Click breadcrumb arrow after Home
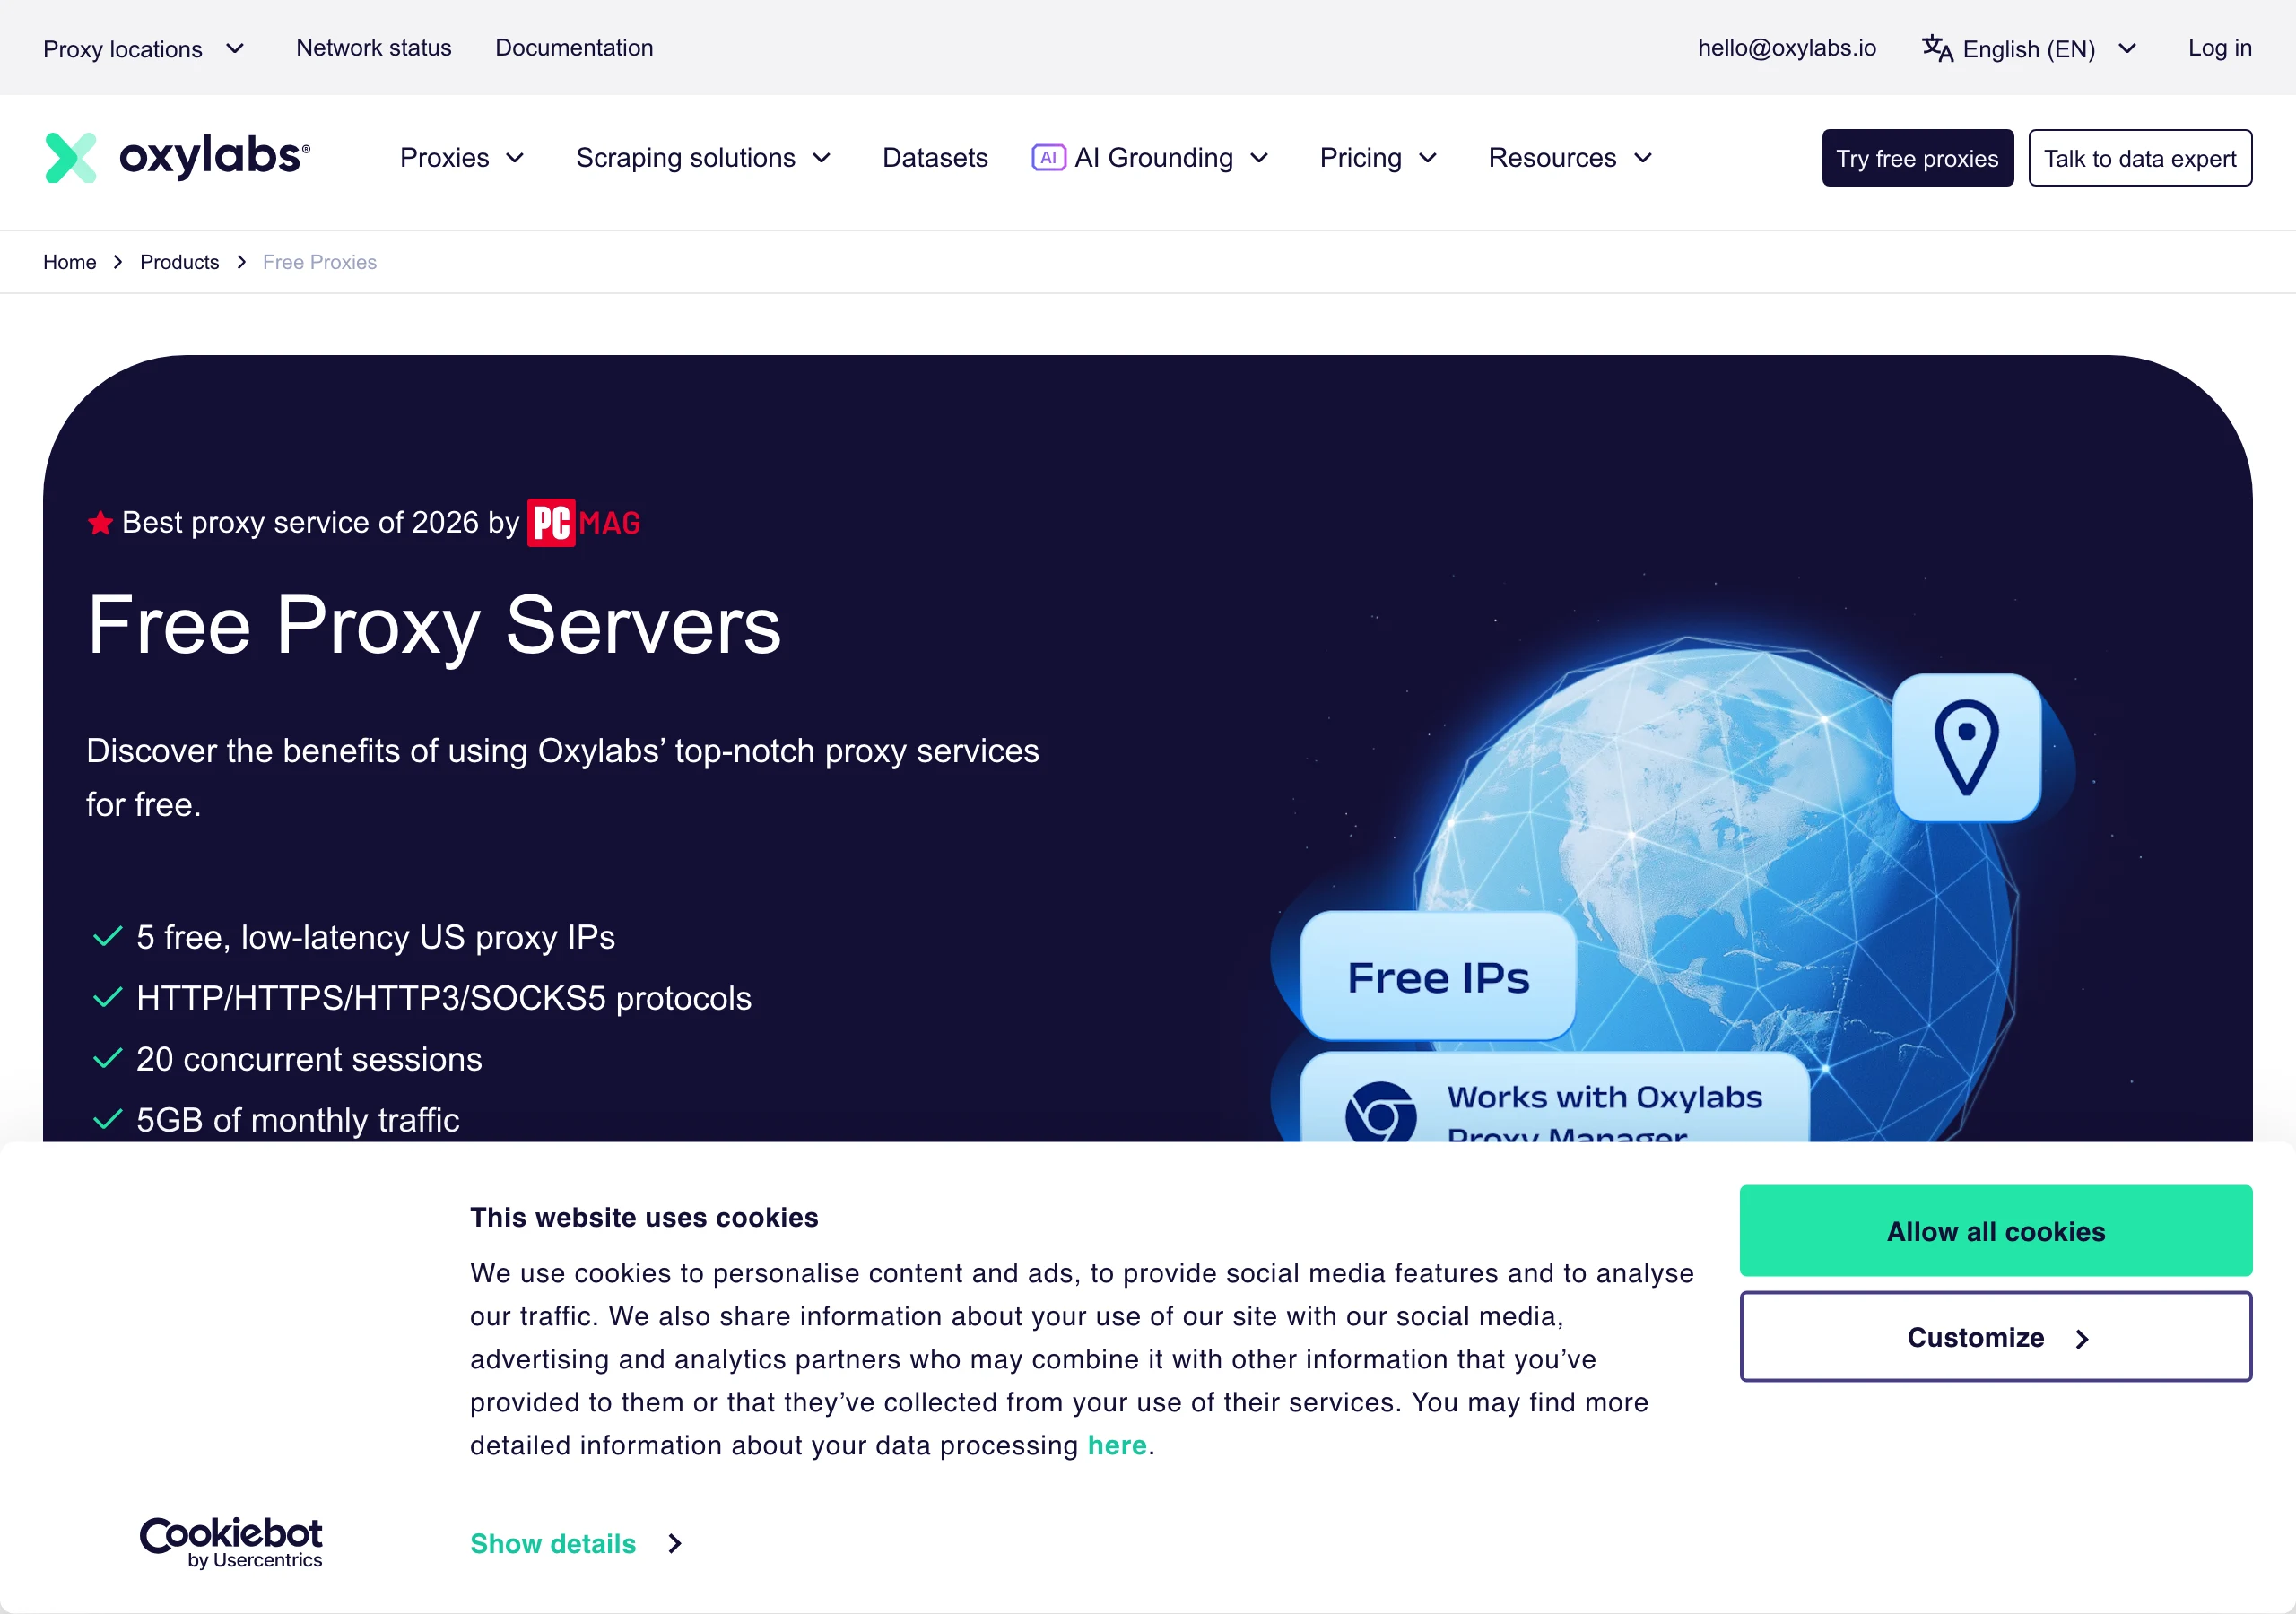 coord(118,262)
